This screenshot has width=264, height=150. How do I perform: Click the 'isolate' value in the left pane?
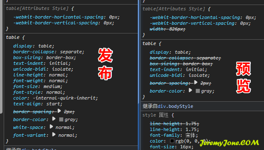coord(61,69)
